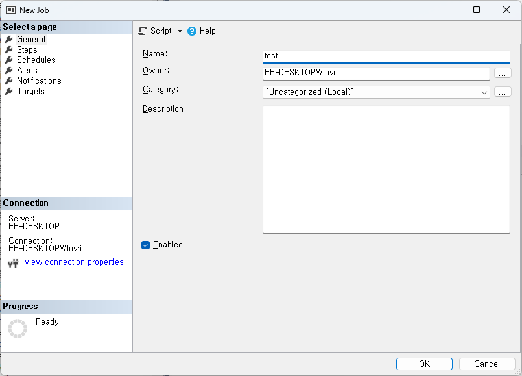Open the Notifications page
The image size is (522, 376).
39,81
